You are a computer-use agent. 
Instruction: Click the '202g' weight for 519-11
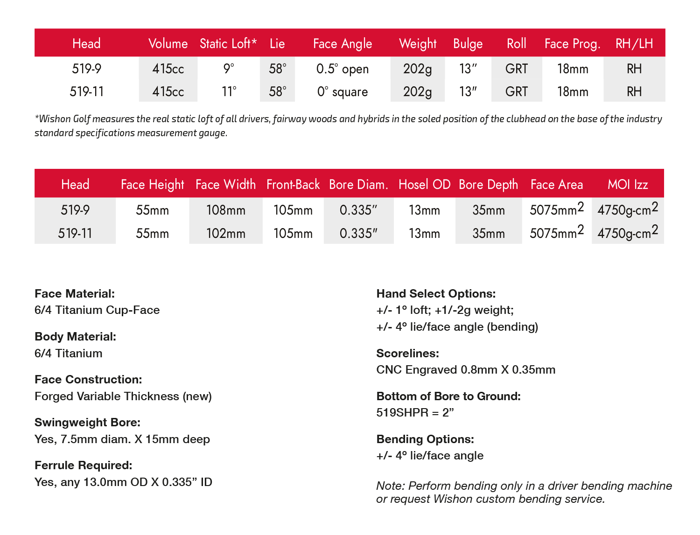click(x=418, y=92)
